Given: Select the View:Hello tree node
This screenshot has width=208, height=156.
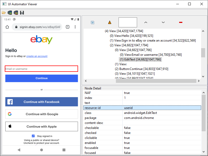Looking at the screenshot, I should [131, 36].
